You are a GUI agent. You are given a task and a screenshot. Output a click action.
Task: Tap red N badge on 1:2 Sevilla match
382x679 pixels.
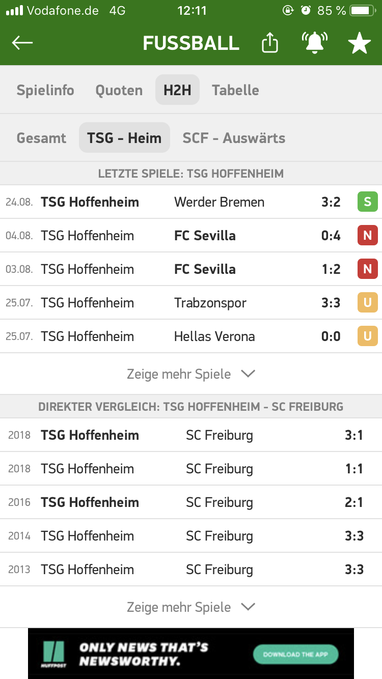(x=367, y=269)
